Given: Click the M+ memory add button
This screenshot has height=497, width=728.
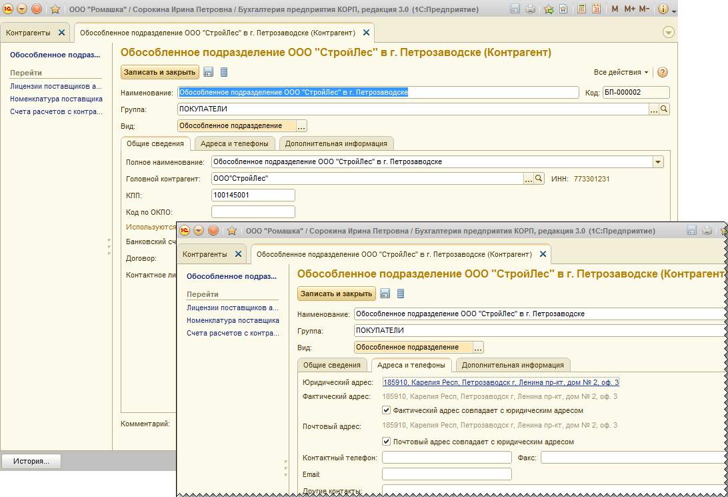Looking at the screenshot, I should [x=629, y=9].
